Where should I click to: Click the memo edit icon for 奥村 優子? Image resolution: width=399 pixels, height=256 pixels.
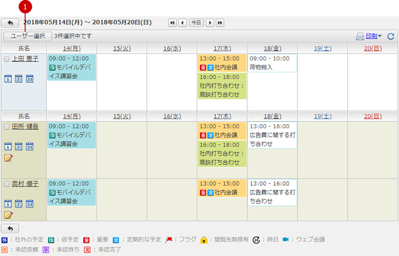9,215
